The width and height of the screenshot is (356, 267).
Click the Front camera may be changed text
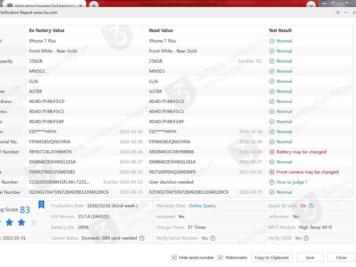pos(307,172)
